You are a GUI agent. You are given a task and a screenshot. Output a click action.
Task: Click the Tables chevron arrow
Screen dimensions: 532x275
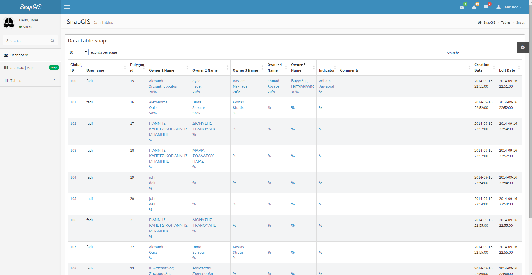(x=55, y=80)
